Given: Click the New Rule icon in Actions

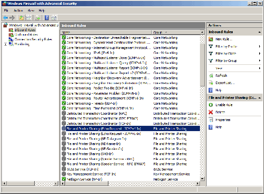Looking at the screenshot, I should (x=211, y=39).
